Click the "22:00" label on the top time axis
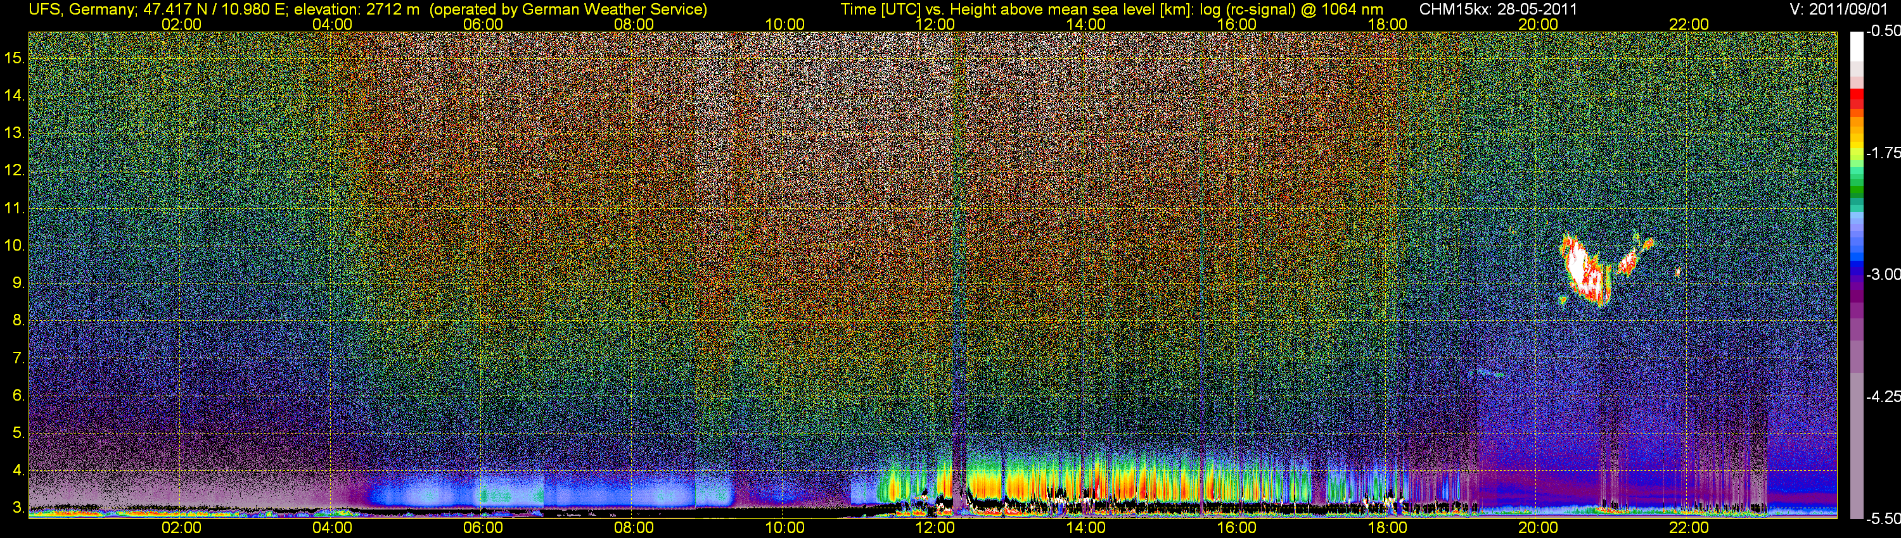Screen dimensions: 1901x538 [x=1689, y=24]
